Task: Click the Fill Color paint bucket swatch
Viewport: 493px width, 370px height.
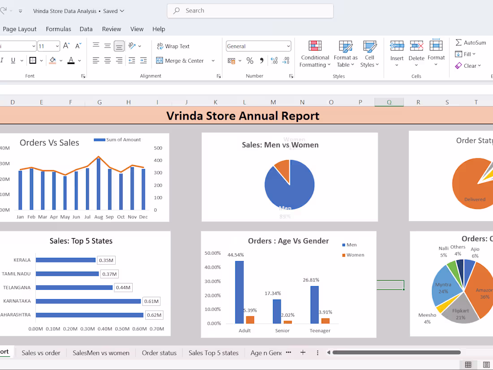Action: 52,61
